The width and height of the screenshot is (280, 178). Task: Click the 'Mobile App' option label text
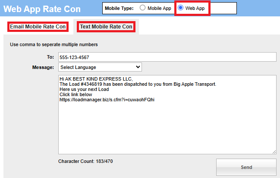[x=159, y=8]
